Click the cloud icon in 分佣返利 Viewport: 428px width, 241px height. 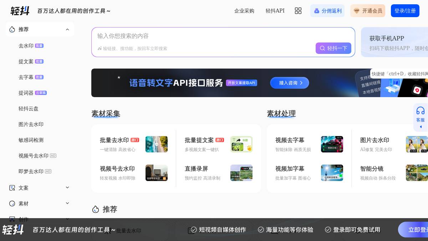316,11
